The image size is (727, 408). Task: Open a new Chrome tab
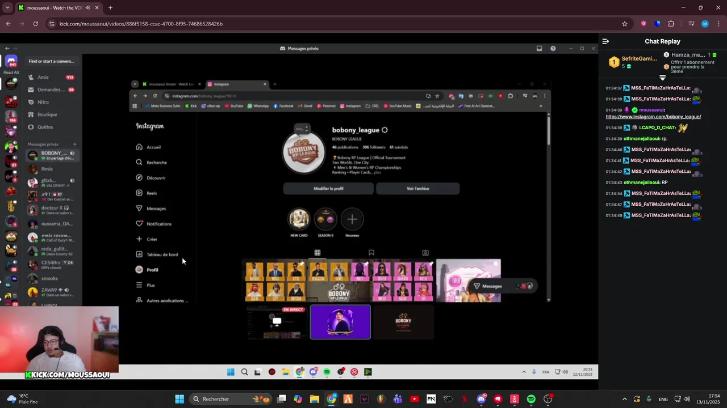point(110,8)
